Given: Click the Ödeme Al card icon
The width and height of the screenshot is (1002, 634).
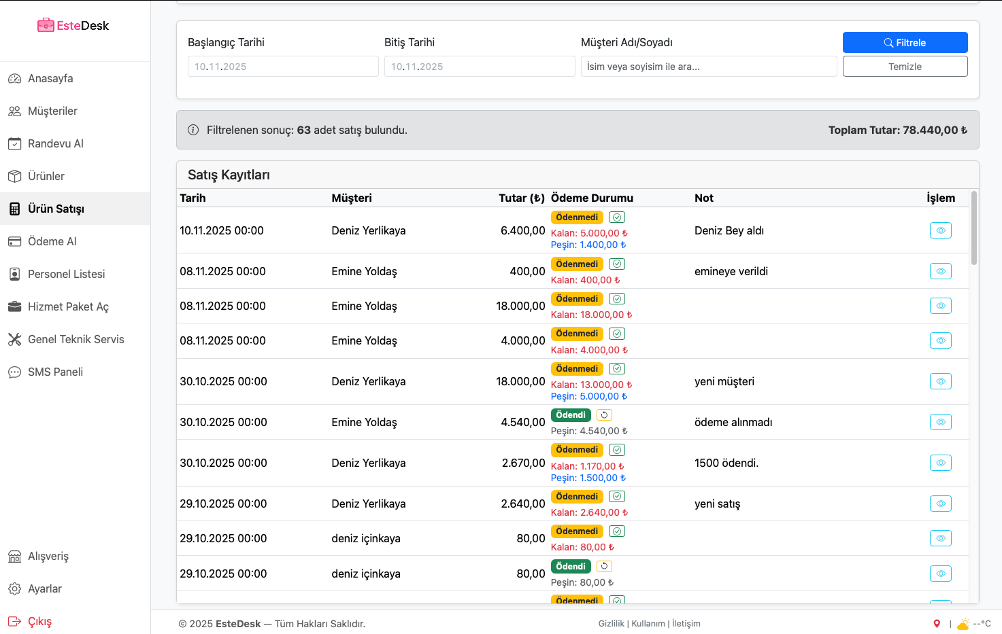Looking at the screenshot, I should (x=14, y=241).
